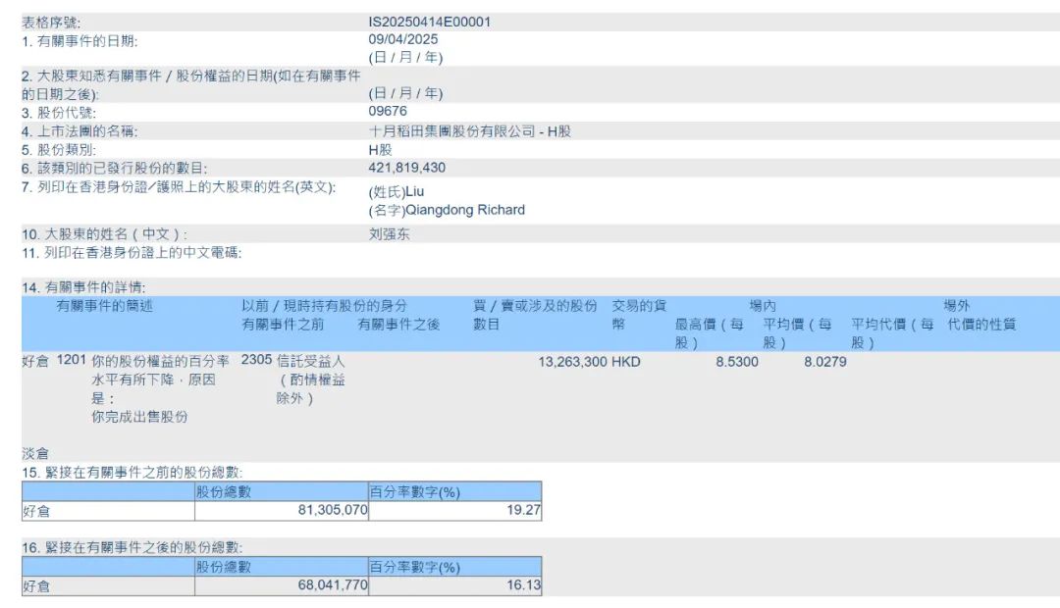Click the post-event percentage 16.13
The image size is (1060, 608).
point(524,585)
